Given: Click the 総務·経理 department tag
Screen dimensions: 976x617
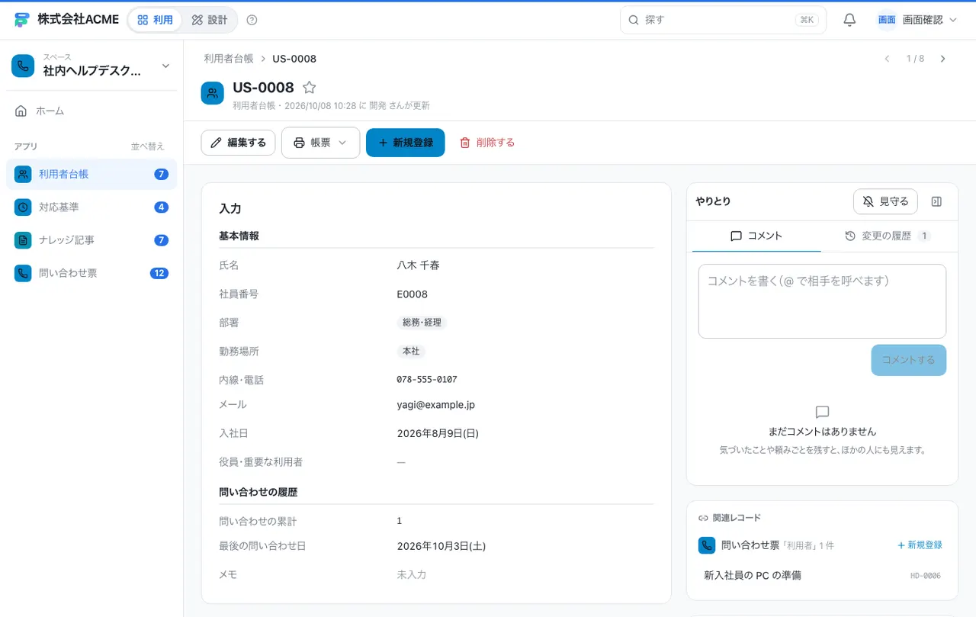Looking at the screenshot, I should tap(422, 323).
